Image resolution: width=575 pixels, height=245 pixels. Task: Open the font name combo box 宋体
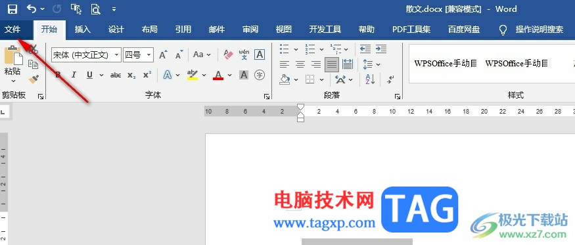[x=86, y=55]
